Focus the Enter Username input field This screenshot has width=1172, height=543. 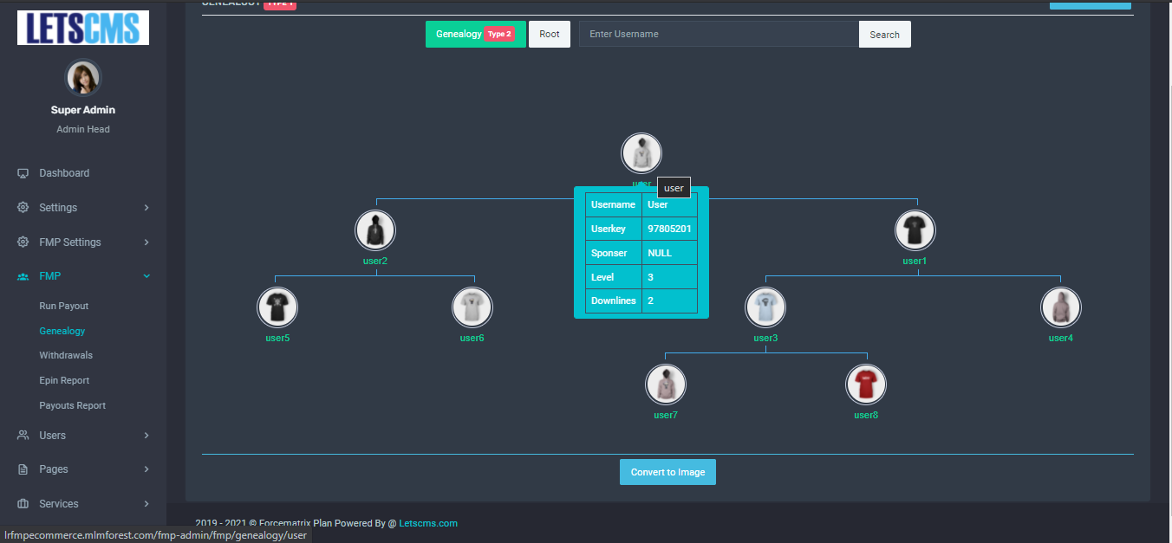coord(718,35)
